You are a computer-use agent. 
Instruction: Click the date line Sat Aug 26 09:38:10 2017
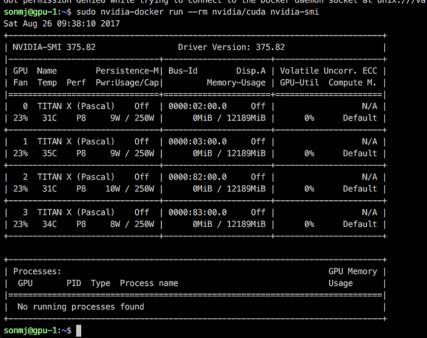pyautogui.click(x=62, y=24)
